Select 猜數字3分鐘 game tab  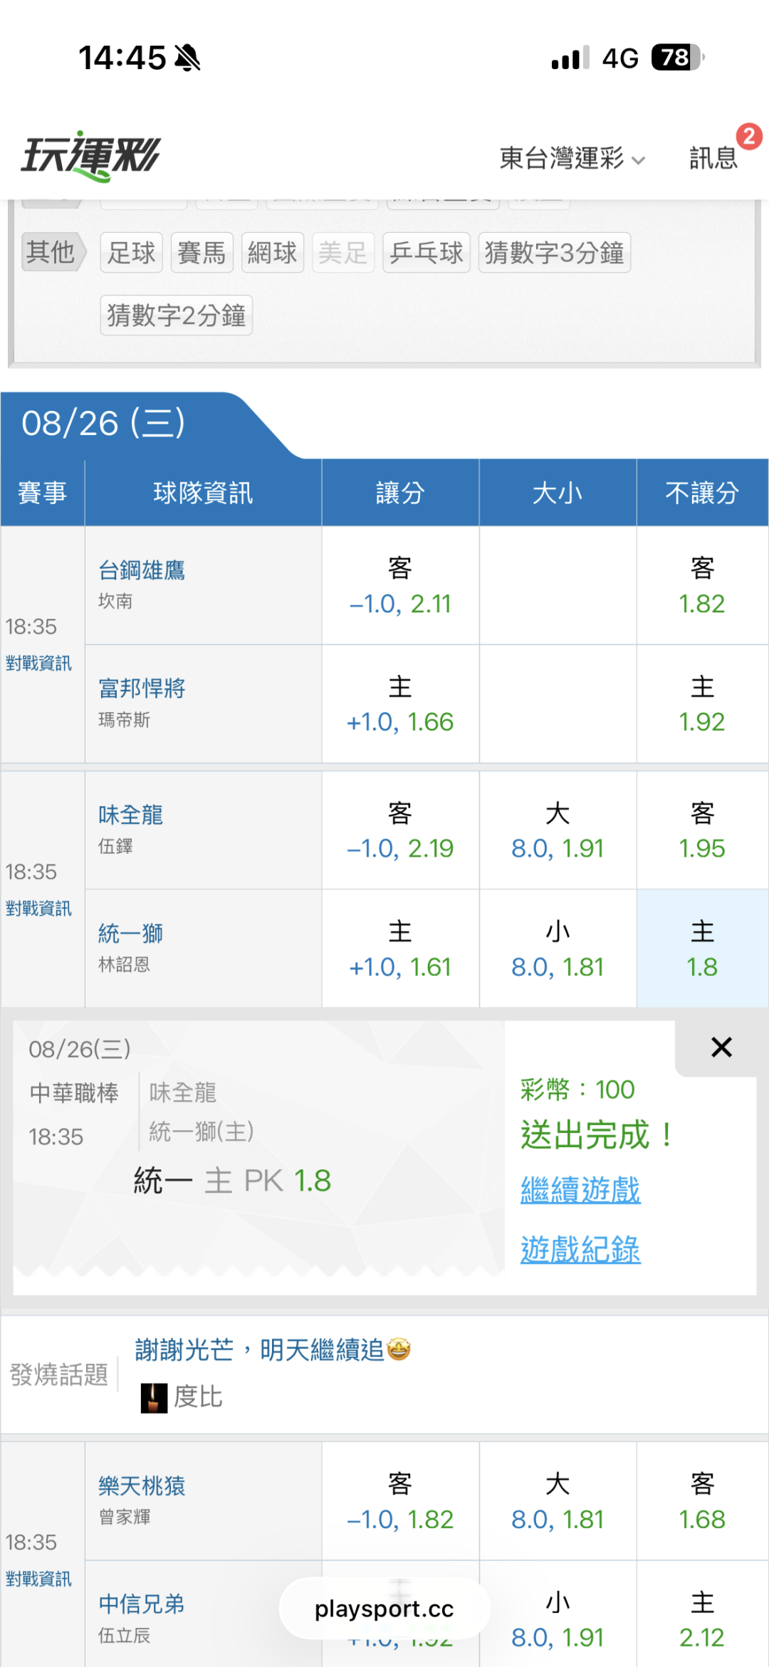555,252
